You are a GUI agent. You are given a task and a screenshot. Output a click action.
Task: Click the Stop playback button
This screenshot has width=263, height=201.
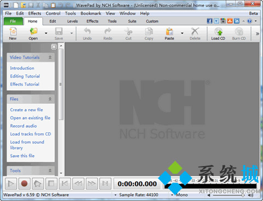pos(51,184)
